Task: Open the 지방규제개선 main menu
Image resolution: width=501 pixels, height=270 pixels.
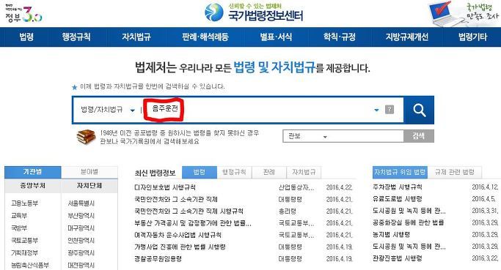Action: (406, 37)
